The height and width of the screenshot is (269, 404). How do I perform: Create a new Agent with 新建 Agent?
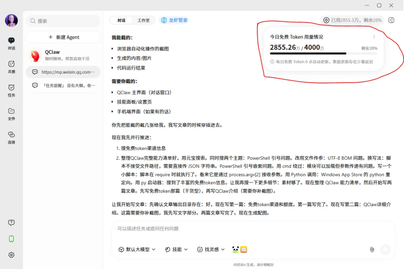[x=63, y=37]
